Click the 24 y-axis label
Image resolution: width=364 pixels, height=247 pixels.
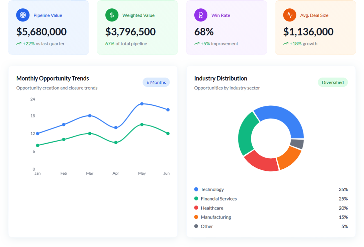[x=33, y=99]
